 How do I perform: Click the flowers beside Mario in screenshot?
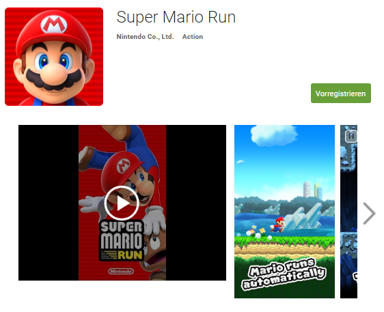click(x=256, y=232)
